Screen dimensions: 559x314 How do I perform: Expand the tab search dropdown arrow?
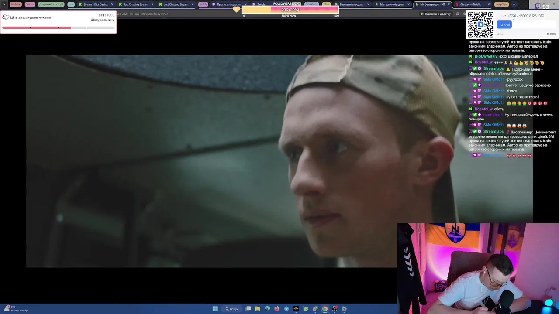(4, 4)
